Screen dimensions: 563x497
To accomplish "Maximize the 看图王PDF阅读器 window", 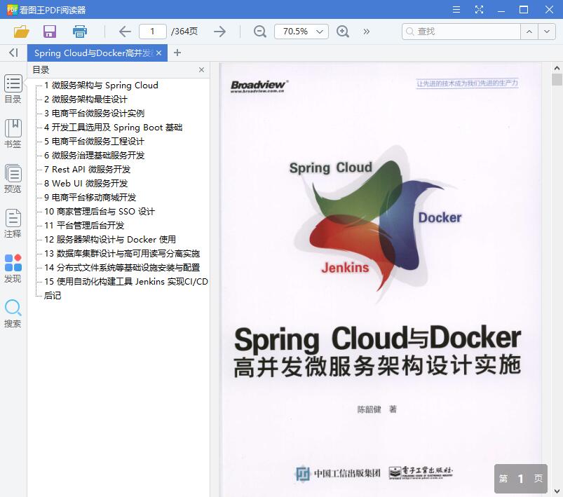I will tap(524, 9).
